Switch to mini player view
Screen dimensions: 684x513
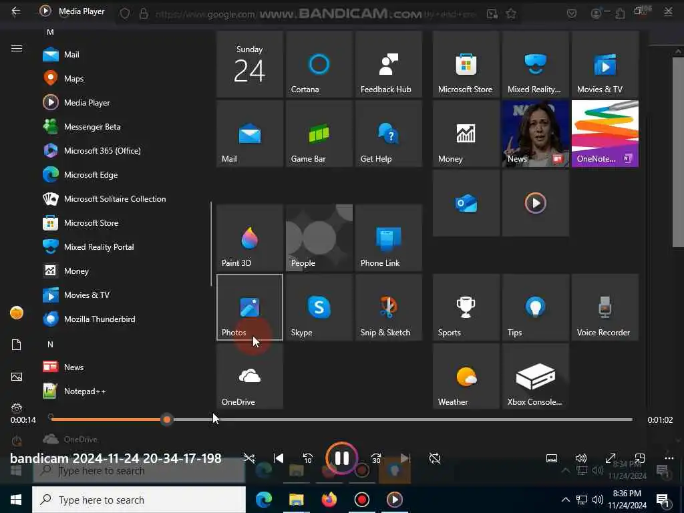pyautogui.click(x=639, y=458)
